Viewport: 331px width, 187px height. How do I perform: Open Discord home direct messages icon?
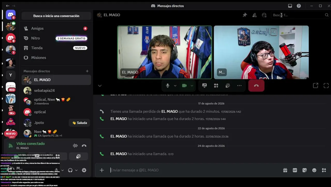[x=11, y=15]
